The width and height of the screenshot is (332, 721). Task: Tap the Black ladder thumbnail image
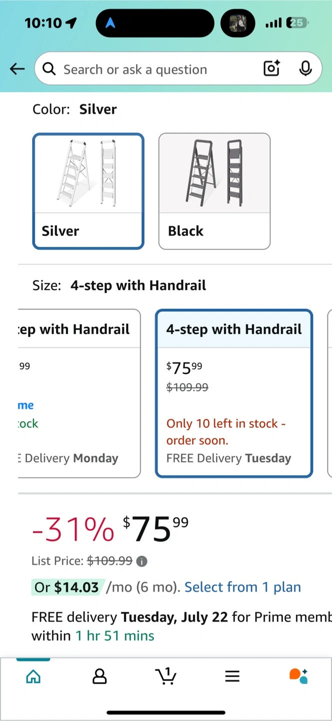(x=214, y=173)
